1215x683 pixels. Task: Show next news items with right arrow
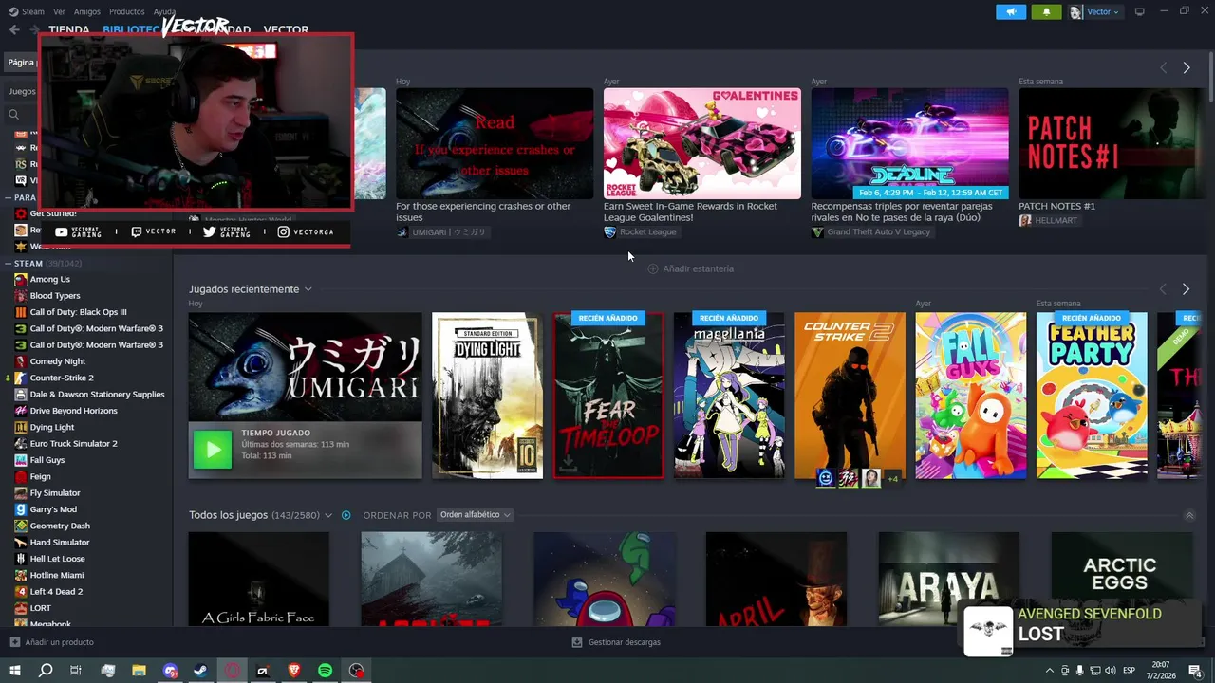[x=1186, y=67]
